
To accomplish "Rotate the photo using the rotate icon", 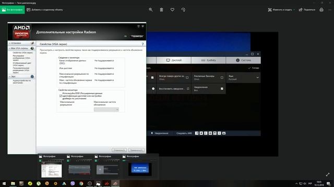I will coord(183,10).
